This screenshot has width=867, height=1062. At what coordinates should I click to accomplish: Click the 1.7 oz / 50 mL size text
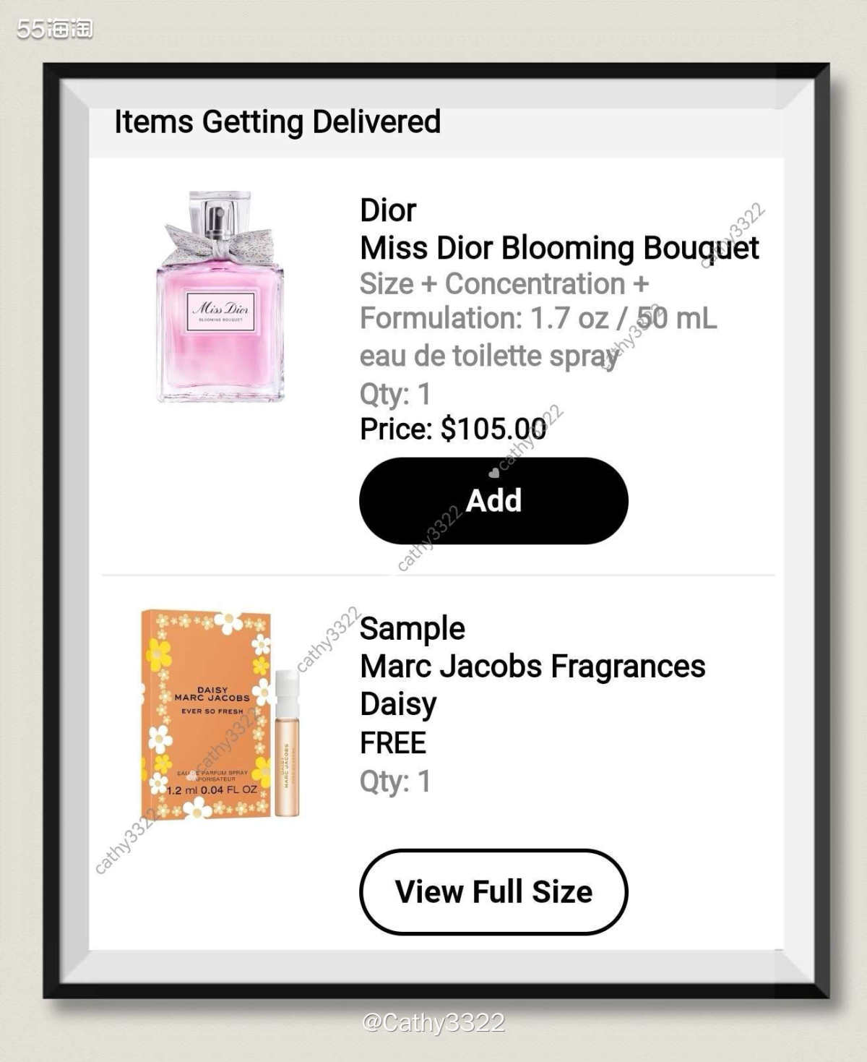click(623, 319)
